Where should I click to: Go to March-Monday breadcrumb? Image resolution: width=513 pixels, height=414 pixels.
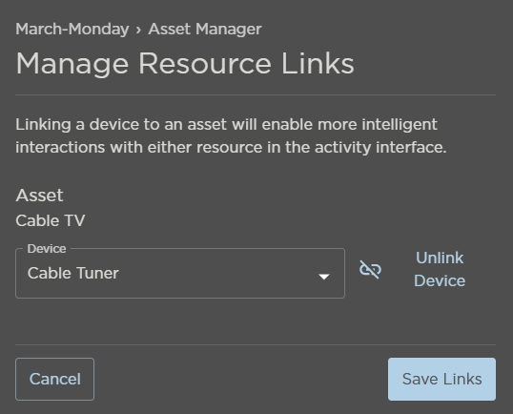pyautogui.click(x=72, y=29)
